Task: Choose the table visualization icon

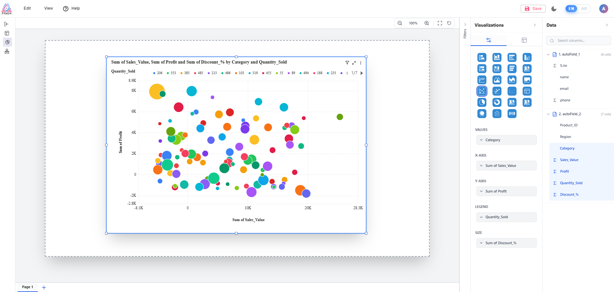Action: point(527,91)
